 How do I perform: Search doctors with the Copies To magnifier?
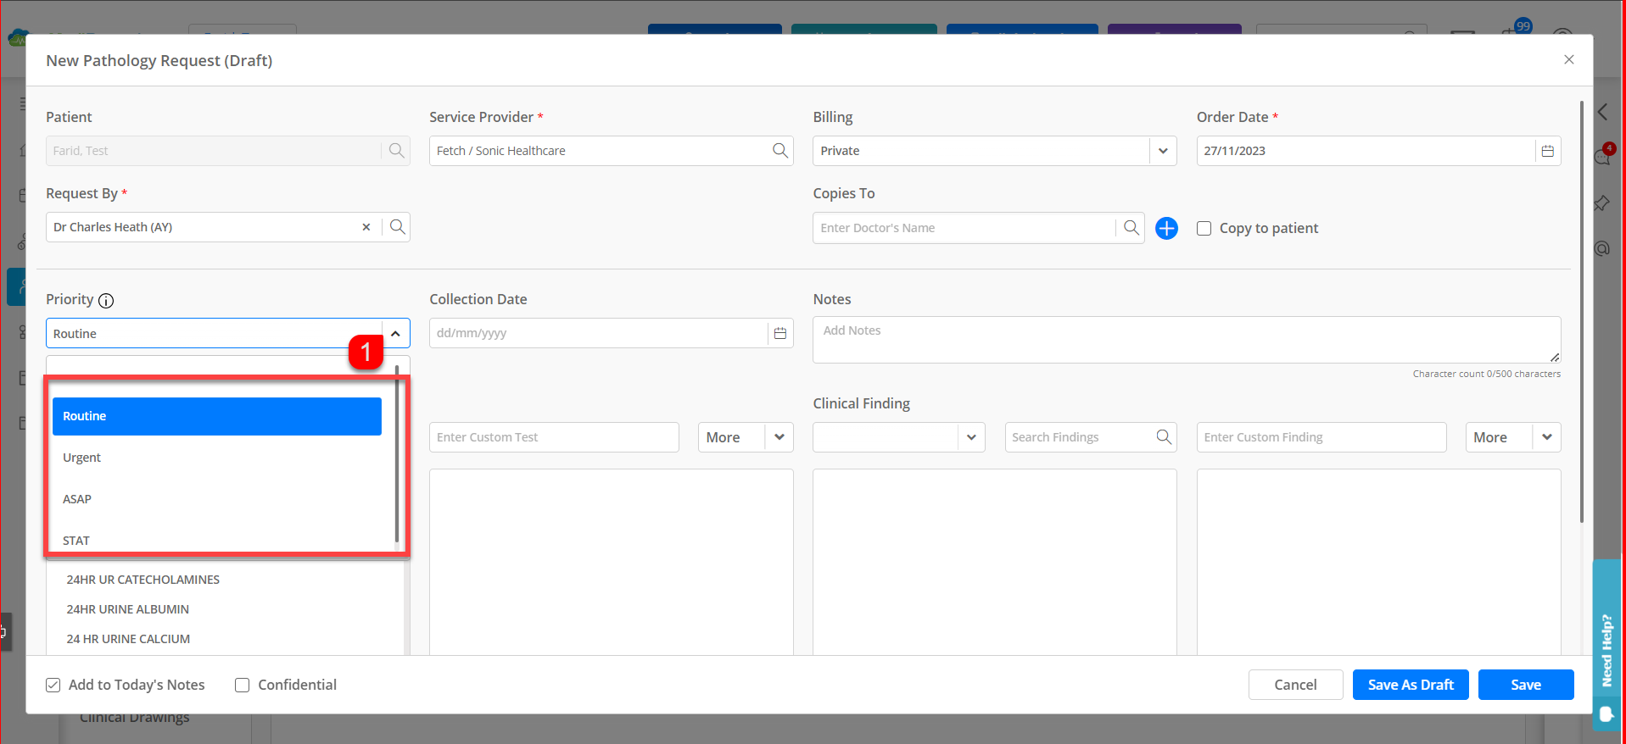1131,228
